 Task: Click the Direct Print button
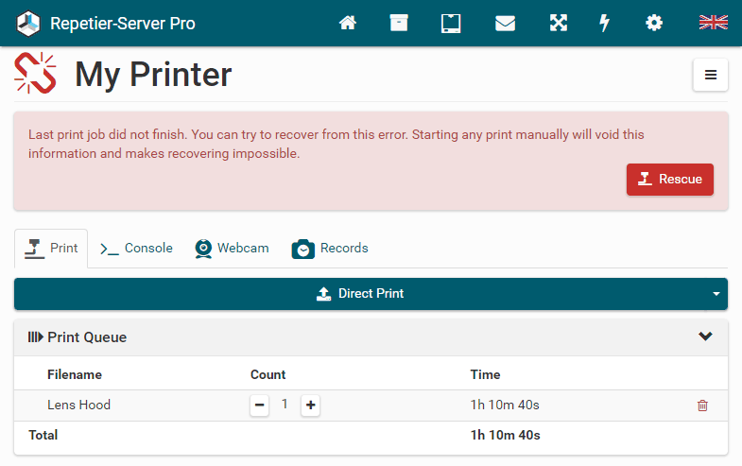pyautogui.click(x=360, y=294)
